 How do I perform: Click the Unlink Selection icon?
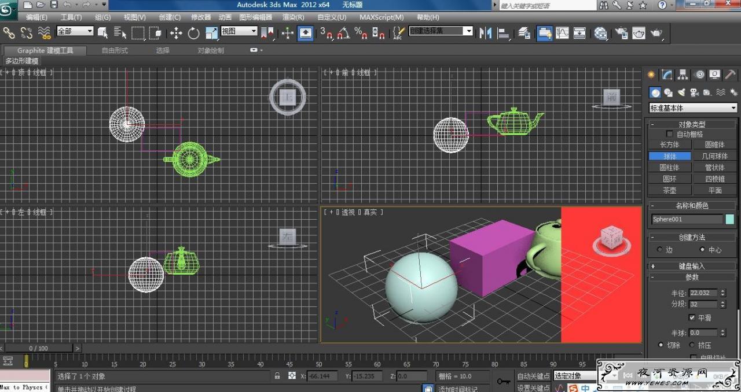pyautogui.click(x=27, y=33)
